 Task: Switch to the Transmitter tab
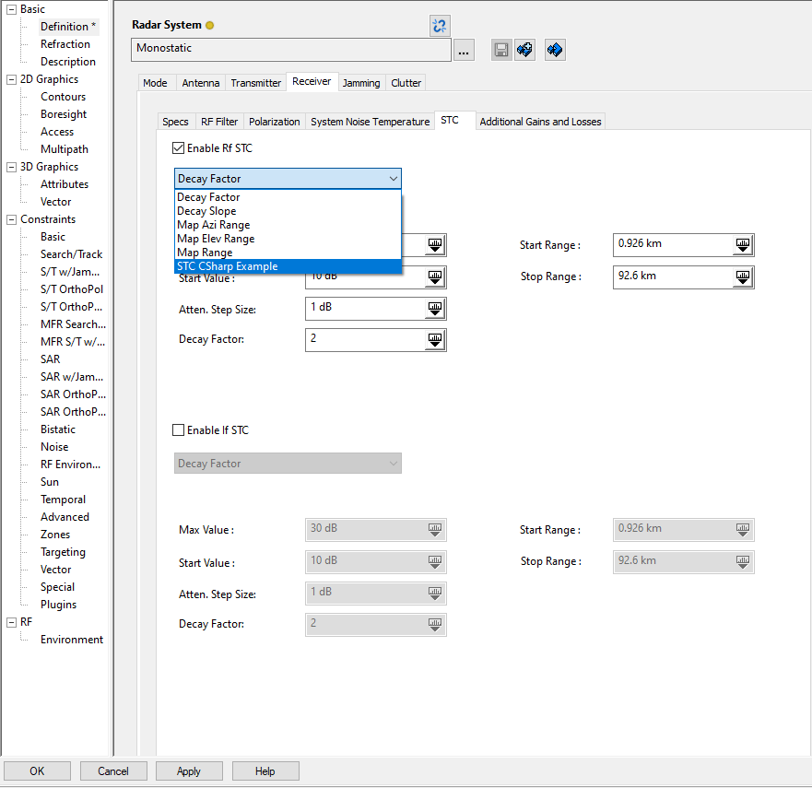click(255, 83)
